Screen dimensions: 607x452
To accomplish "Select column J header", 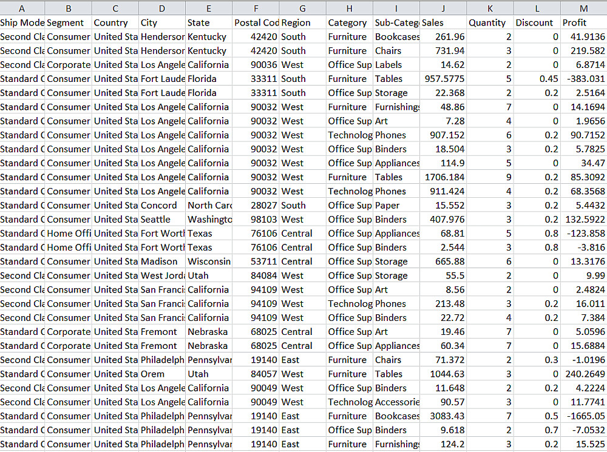I will (443, 8).
